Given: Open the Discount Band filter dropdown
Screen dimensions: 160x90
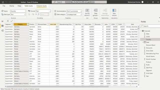Looking at the screenshot, I should pos(48,24).
